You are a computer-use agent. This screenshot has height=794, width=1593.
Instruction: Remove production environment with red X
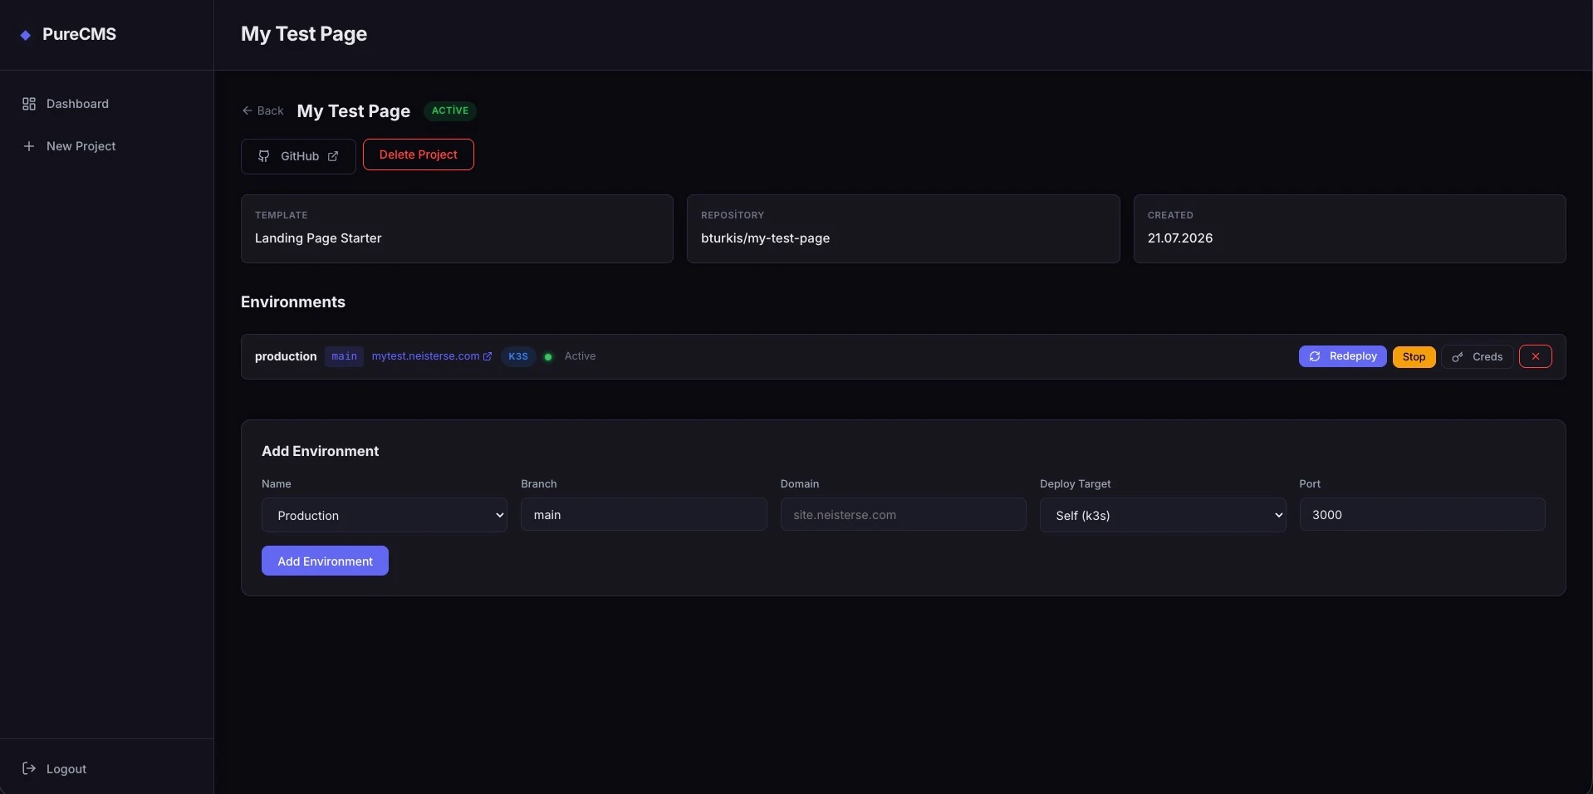coord(1536,356)
